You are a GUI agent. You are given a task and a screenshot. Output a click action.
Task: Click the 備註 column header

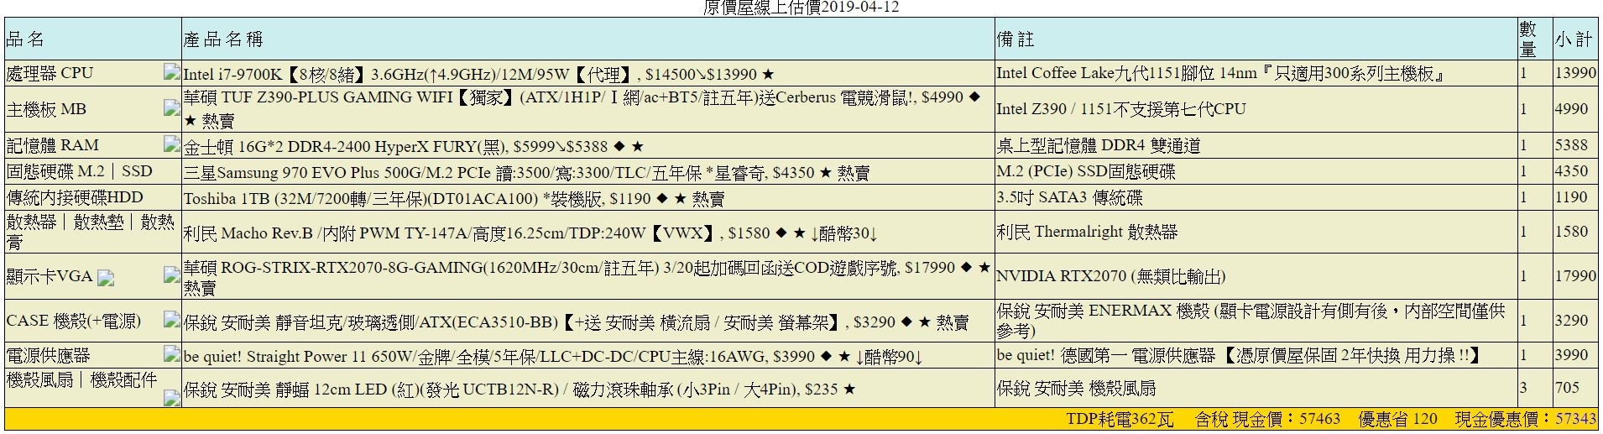click(x=1256, y=39)
